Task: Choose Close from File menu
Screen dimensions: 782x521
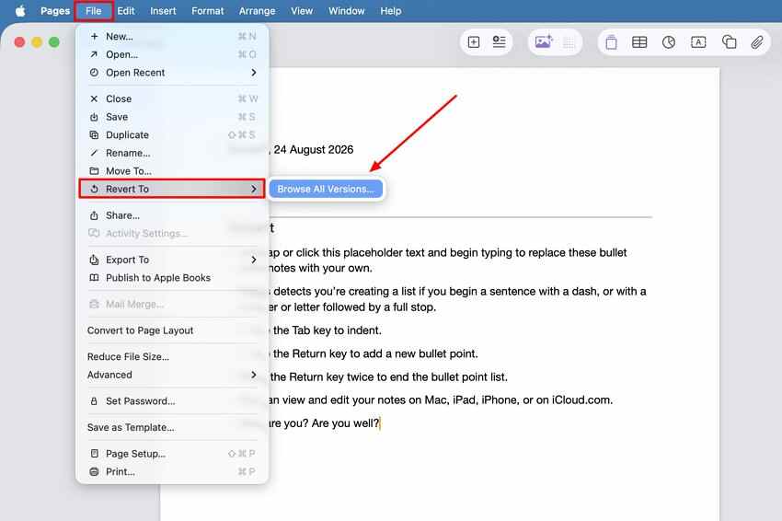Action: click(172, 98)
